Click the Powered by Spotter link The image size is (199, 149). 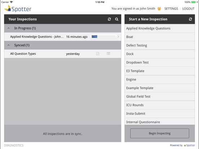tap(182, 145)
